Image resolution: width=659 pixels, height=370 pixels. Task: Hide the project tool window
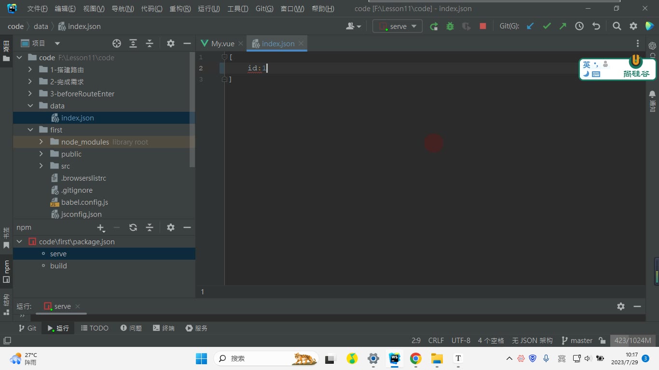pyautogui.click(x=187, y=43)
